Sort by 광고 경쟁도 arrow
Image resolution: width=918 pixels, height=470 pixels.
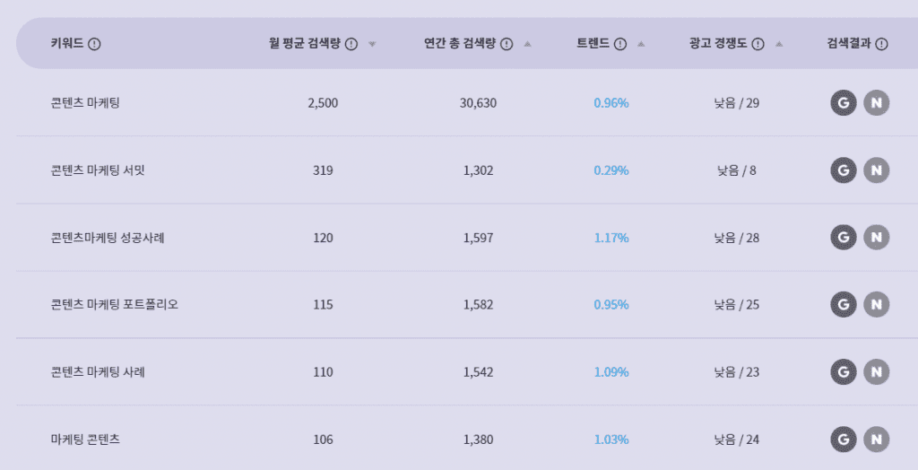pyautogui.click(x=779, y=43)
